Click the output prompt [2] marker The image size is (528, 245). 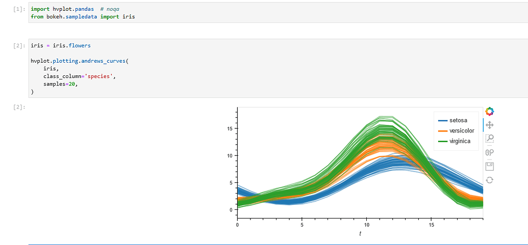click(19, 107)
